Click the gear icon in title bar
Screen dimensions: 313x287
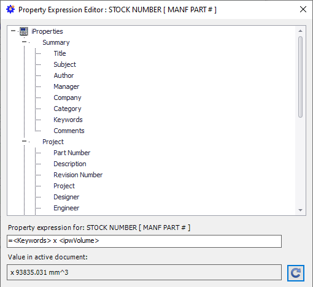coord(10,9)
